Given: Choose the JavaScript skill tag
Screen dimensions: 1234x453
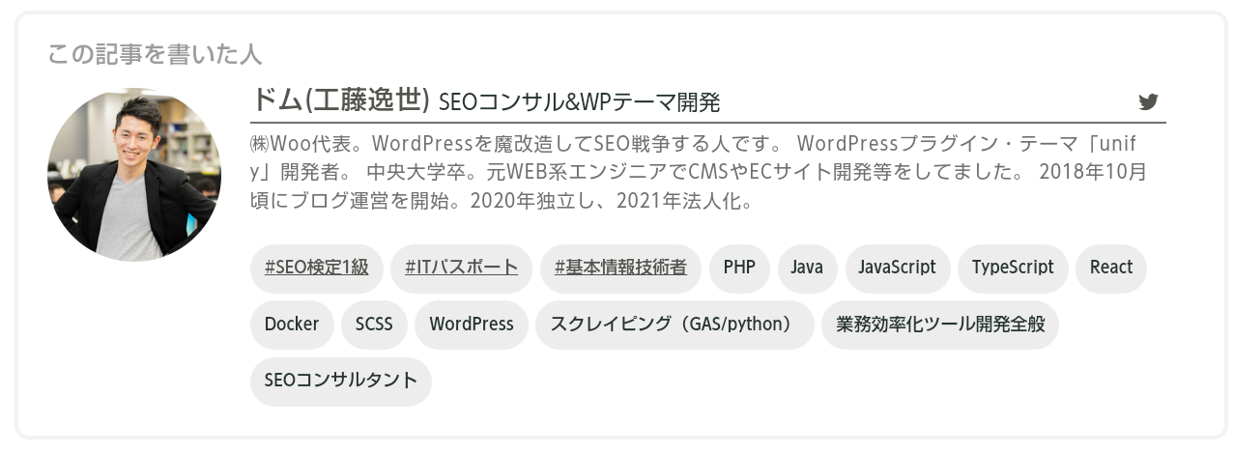Looking at the screenshot, I should pyautogui.click(x=897, y=268).
